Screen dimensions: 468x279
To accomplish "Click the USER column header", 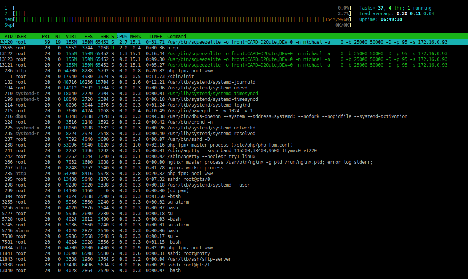I will tap(21, 37).
